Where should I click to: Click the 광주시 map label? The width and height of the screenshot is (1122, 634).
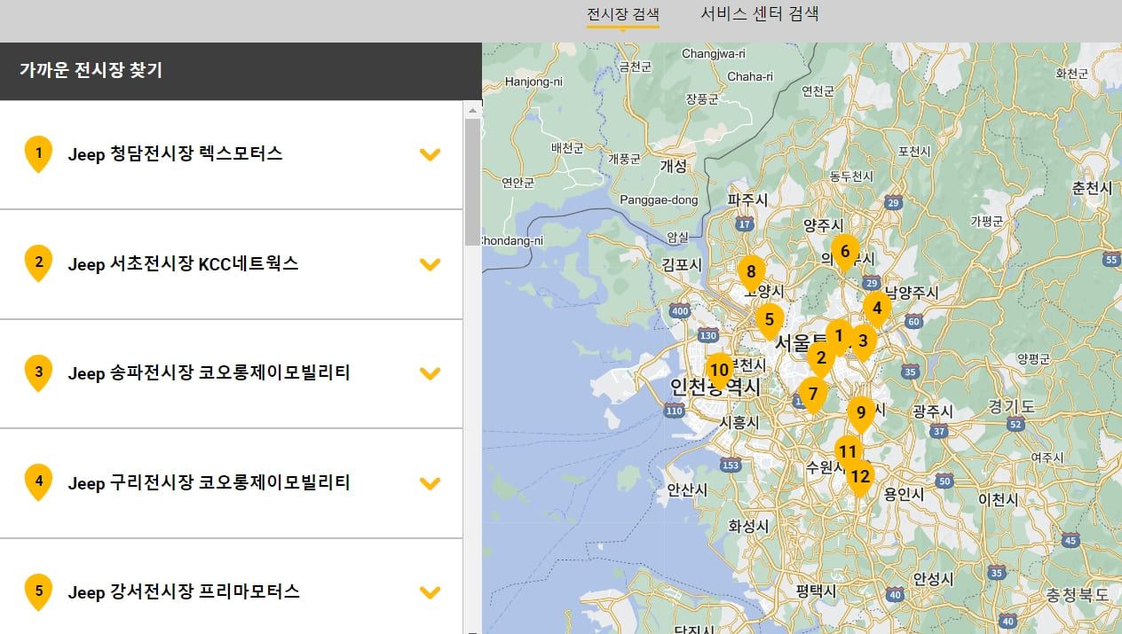[x=933, y=411]
